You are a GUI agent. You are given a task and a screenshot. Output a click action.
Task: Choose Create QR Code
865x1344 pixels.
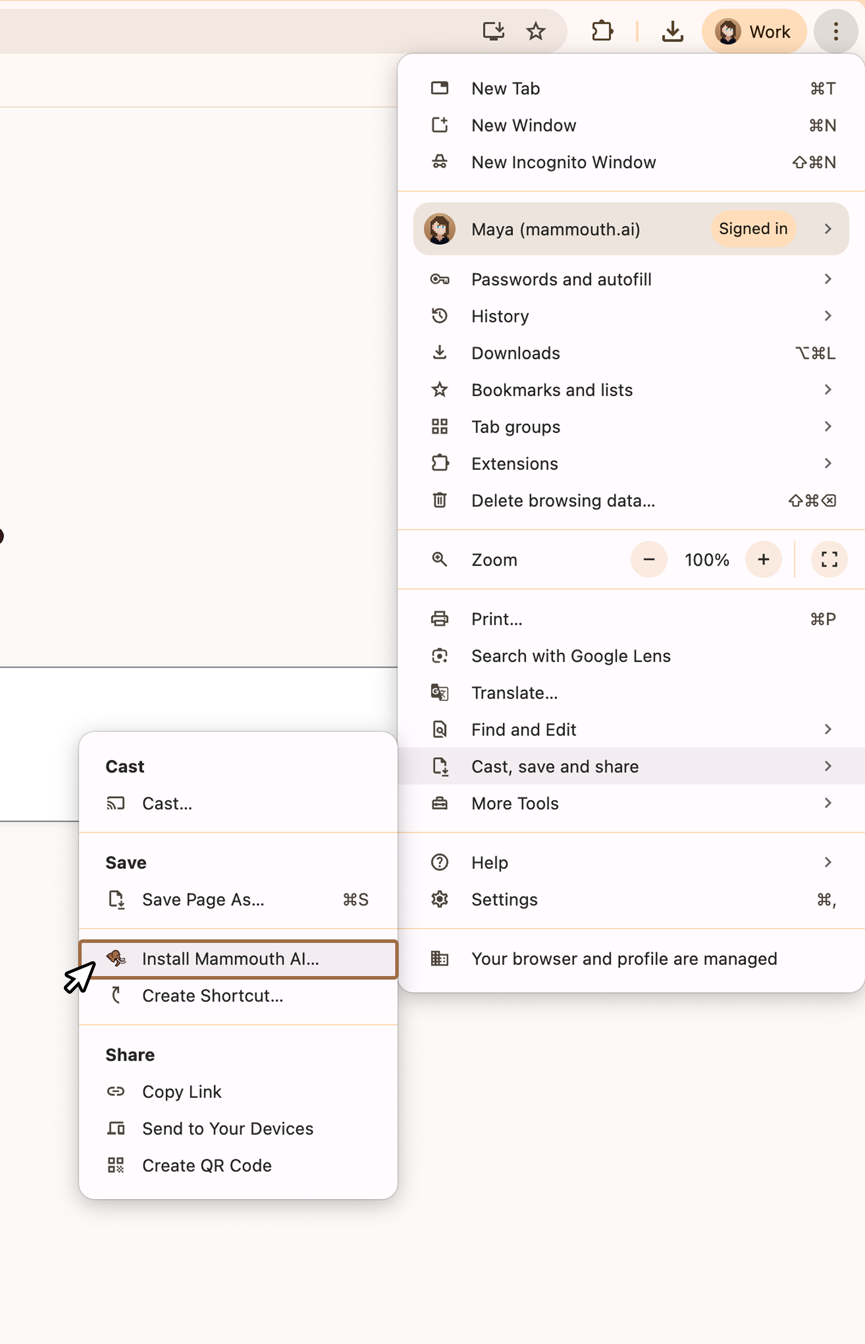pyautogui.click(x=238, y=1165)
